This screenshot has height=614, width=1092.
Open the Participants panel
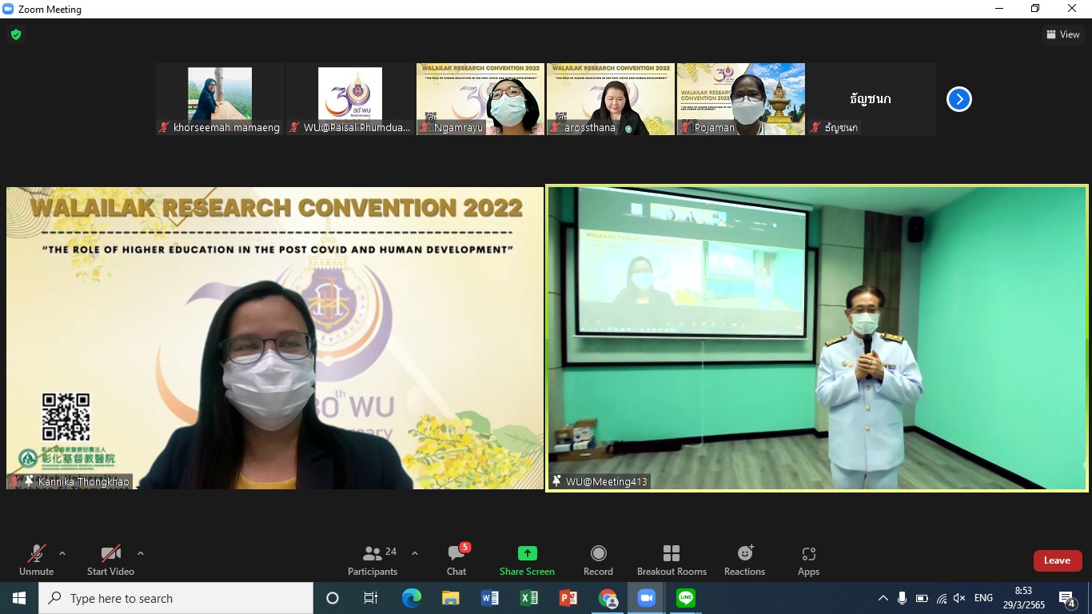tap(373, 560)
